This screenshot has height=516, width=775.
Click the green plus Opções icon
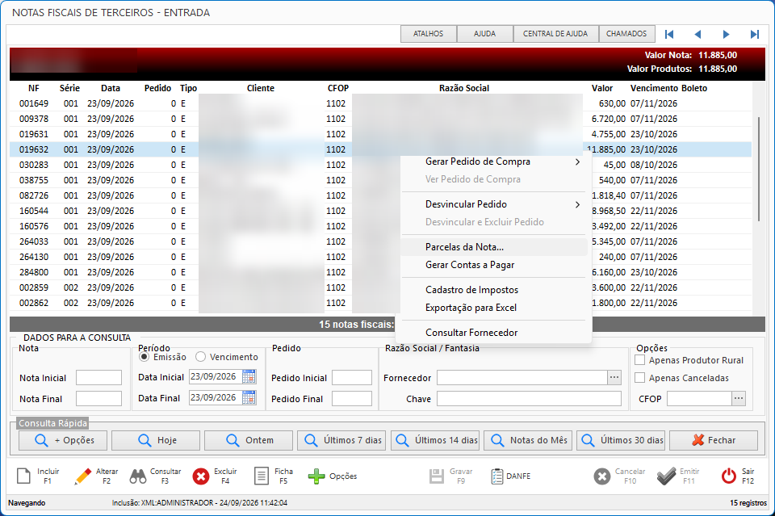pyautogui.click(x=316, y=476)
